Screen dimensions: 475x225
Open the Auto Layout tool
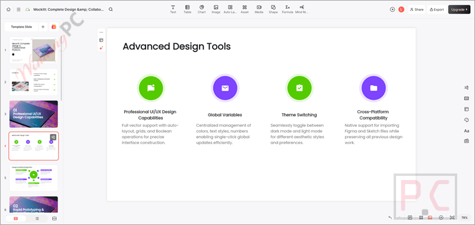click(x=230, y=9)
